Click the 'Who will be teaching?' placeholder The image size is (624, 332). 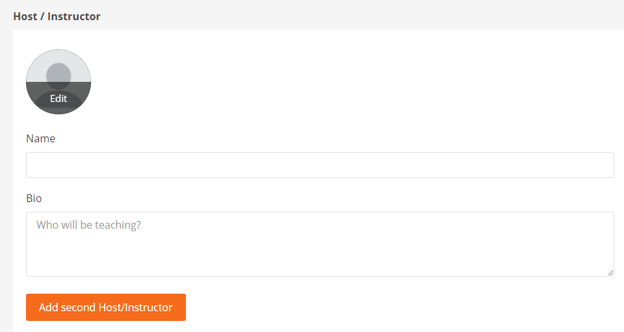tap(89, 225)
